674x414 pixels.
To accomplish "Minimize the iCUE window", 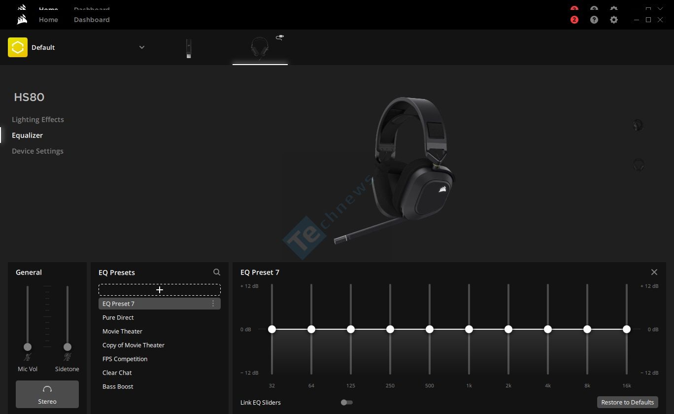I will 637,20.
